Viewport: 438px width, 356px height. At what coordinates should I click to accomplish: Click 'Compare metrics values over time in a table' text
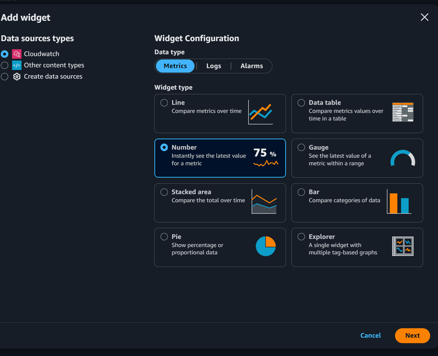(346, 115)
